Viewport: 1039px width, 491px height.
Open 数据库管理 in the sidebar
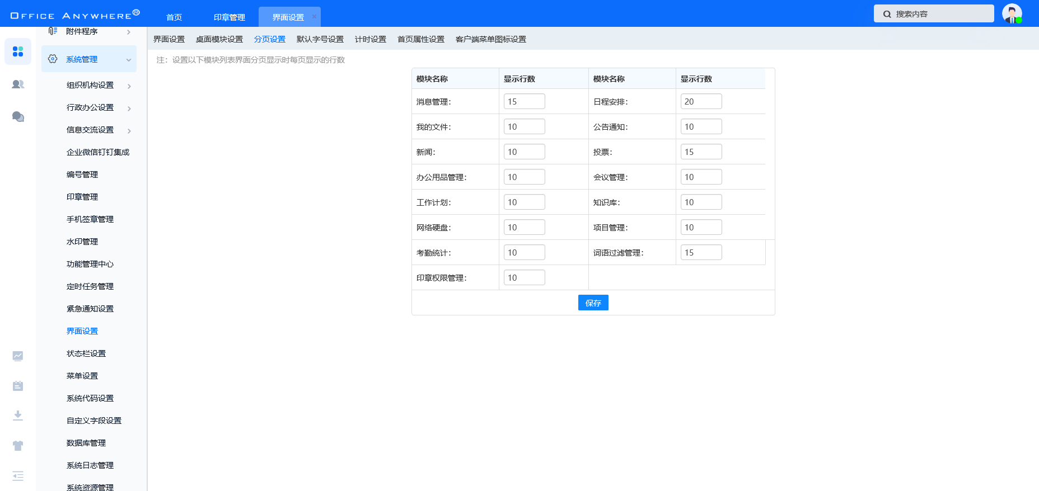[x=86, y=443]
